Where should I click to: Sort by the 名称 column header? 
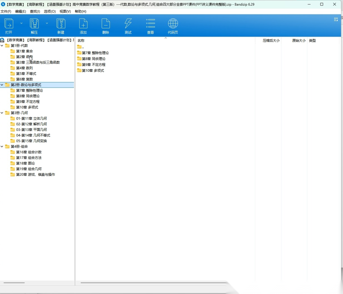81,41
